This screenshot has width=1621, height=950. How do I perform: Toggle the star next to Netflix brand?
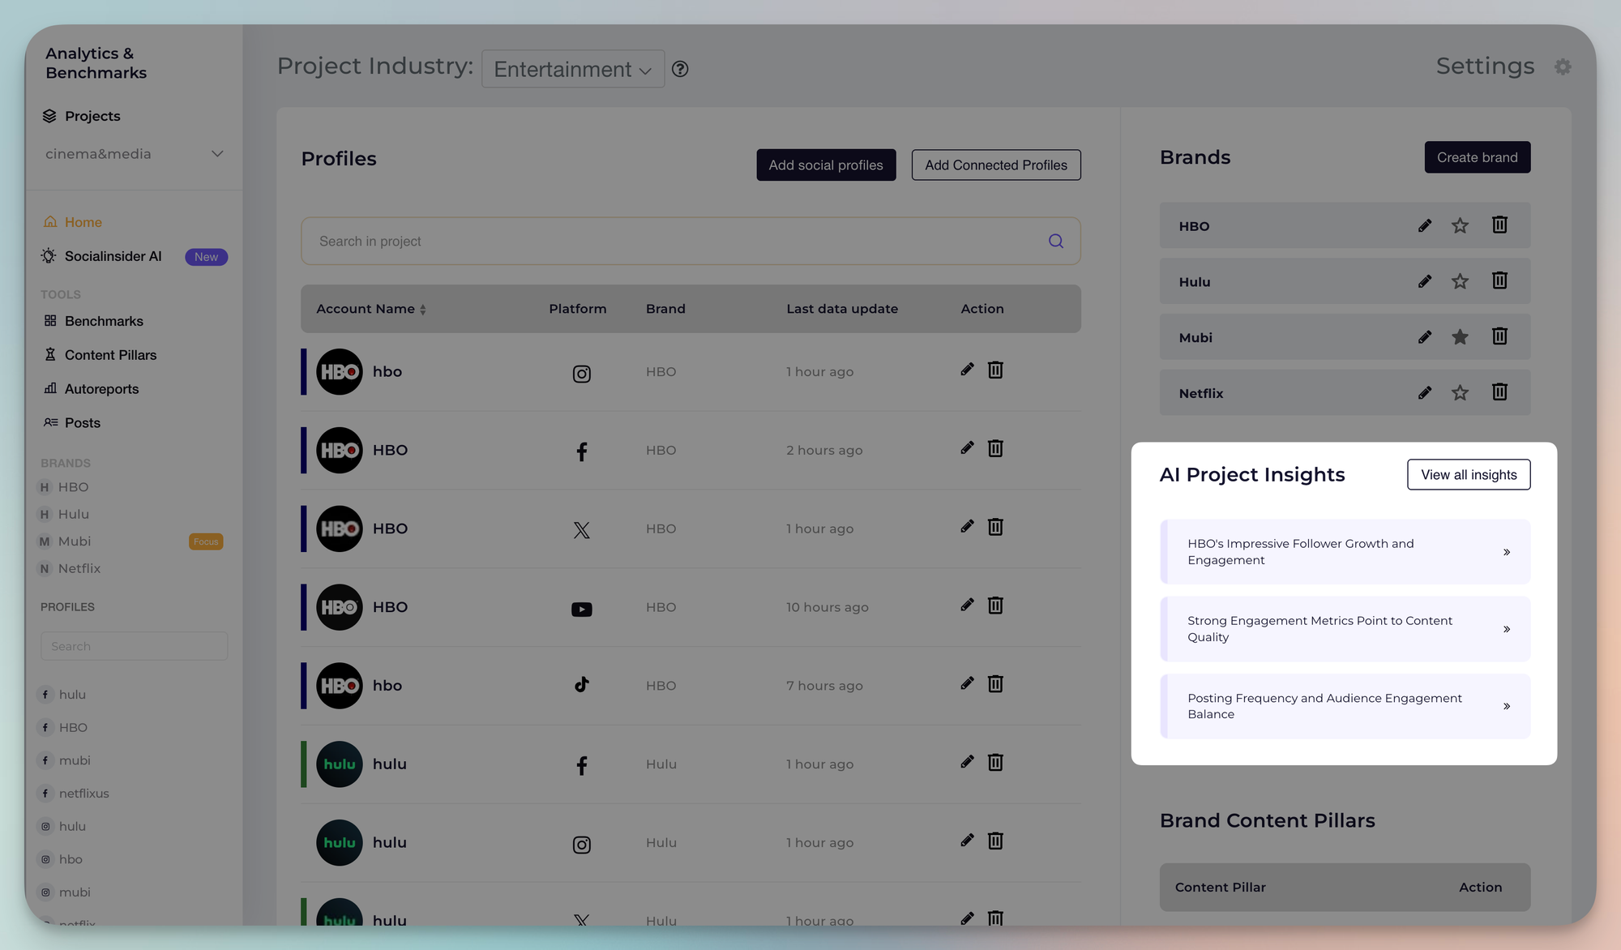(x=1460, y=392)
